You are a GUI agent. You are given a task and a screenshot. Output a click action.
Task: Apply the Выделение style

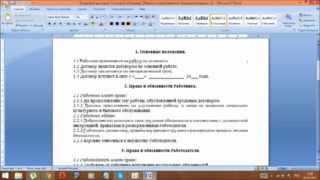167,20
